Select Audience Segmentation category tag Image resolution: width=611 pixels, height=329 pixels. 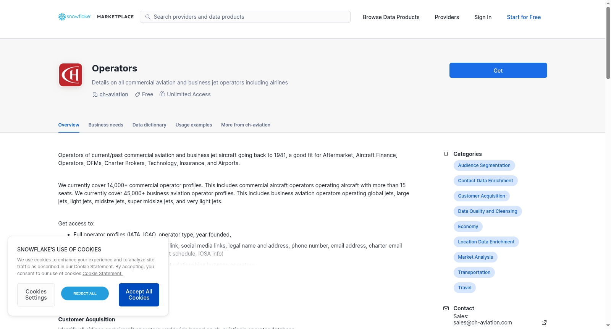[484, 165]
